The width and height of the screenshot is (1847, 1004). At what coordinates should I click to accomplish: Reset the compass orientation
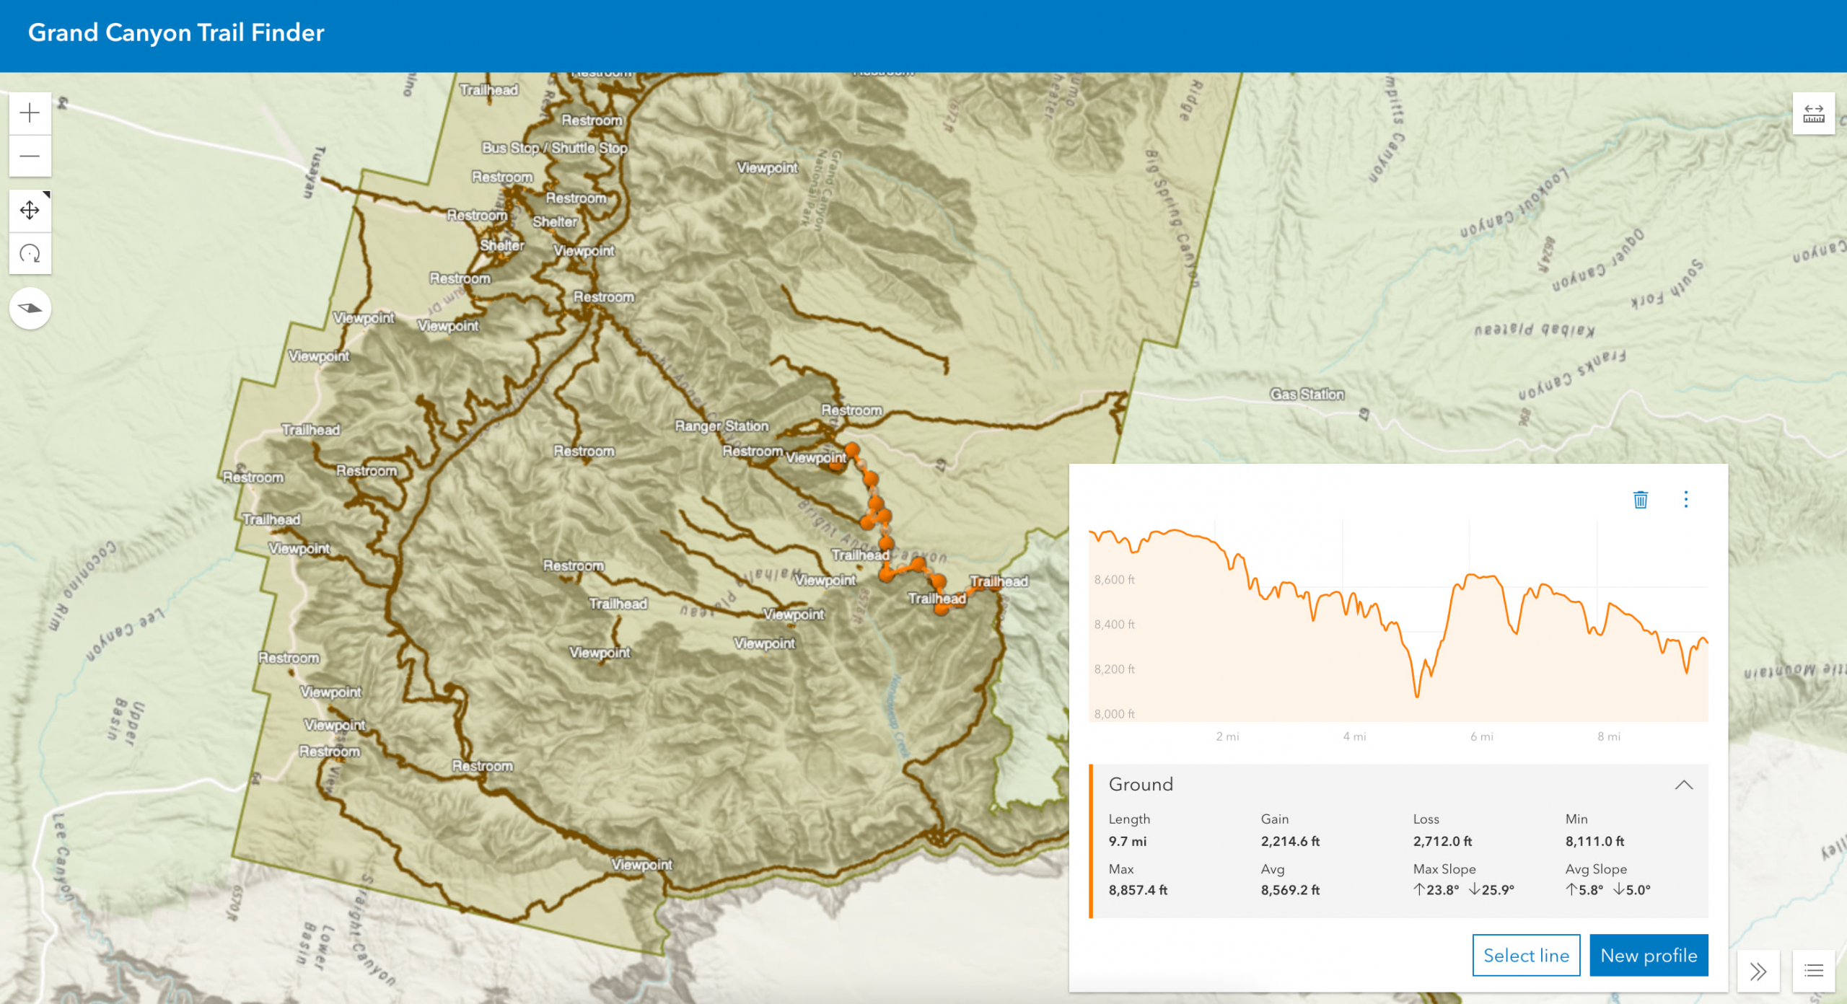click(x=30, y=309)
